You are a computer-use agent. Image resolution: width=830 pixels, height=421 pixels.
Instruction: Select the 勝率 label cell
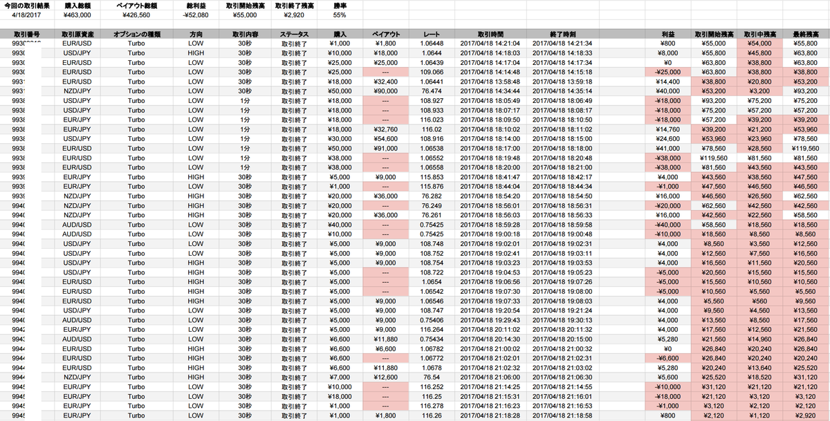click(340, 5)
